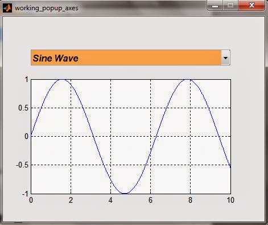Select the orange Sine Wave popup field

click(130, 58)
